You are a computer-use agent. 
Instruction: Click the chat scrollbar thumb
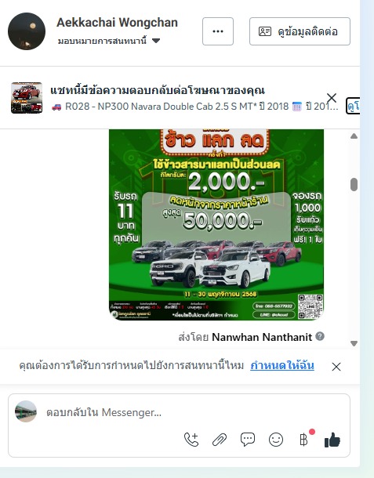point(354,184)
